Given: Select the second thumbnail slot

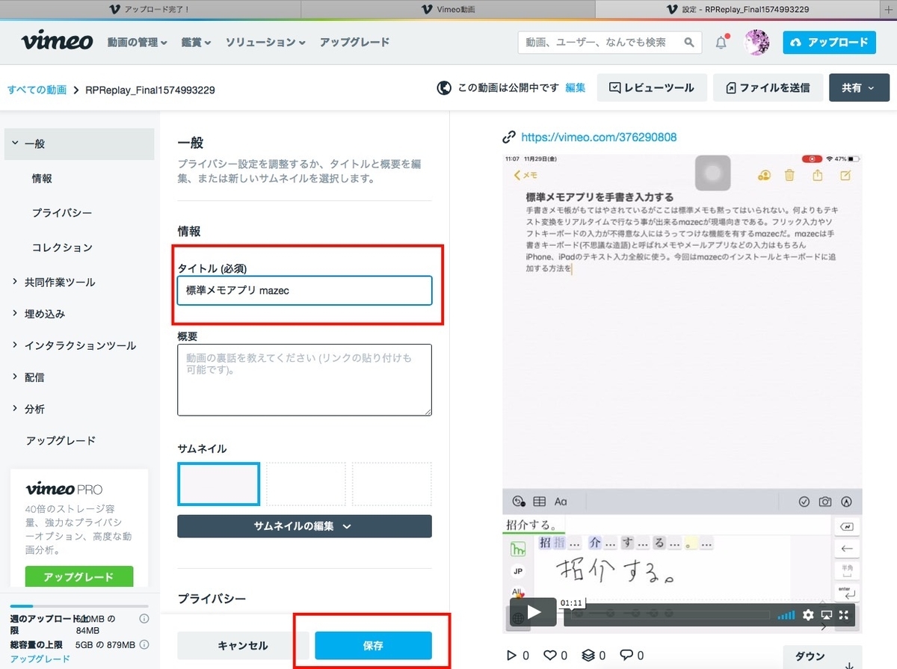Looking at the screenshot, I should pyautogui.click(x=306, y=484).
